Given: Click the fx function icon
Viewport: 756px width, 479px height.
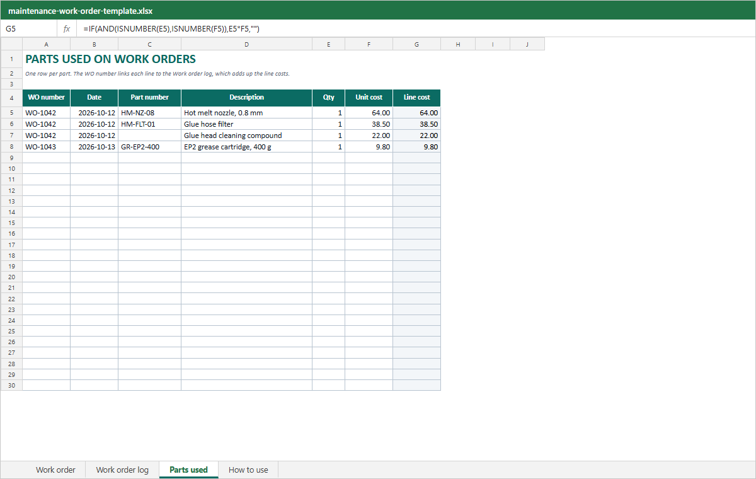Looking at the screenshot, I should [x=67, y=29].
